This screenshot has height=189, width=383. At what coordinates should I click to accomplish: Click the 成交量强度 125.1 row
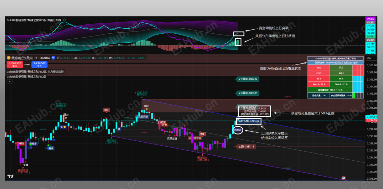tap(330, 90)
